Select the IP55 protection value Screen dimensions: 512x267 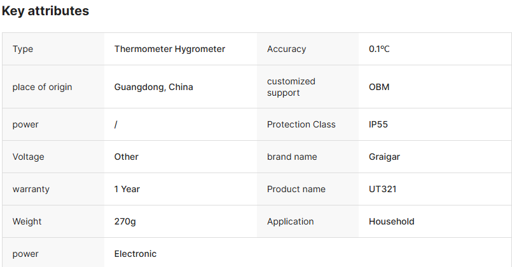click(378, 124)
